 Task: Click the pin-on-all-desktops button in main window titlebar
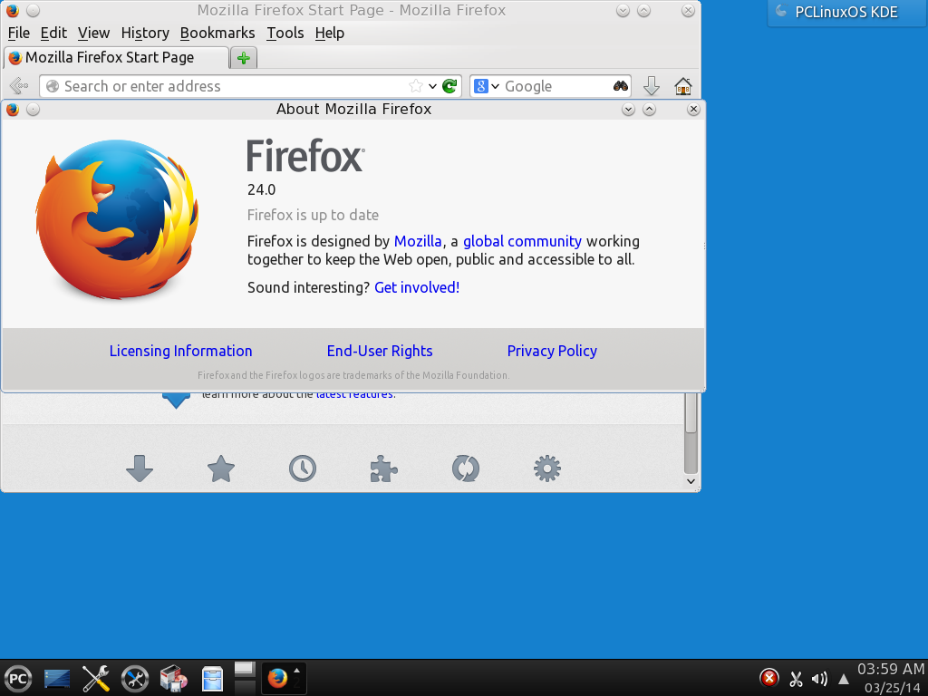click(x=34, y=11)
